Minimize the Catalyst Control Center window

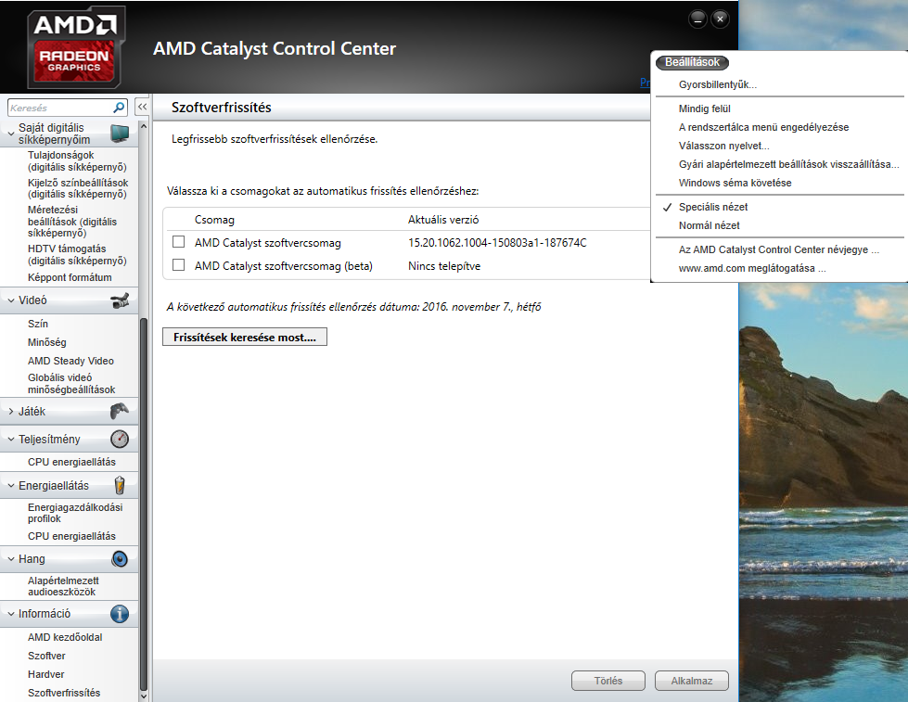tap(697, 19)
